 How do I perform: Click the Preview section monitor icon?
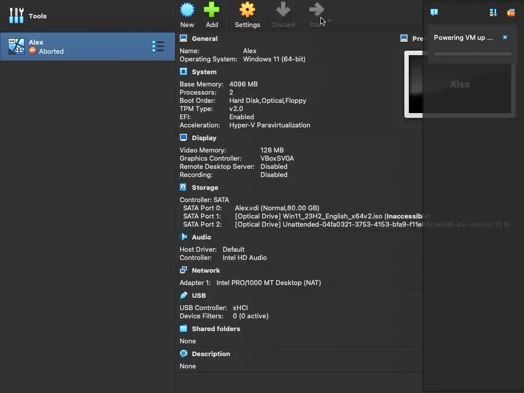click(x=404, y=38)
